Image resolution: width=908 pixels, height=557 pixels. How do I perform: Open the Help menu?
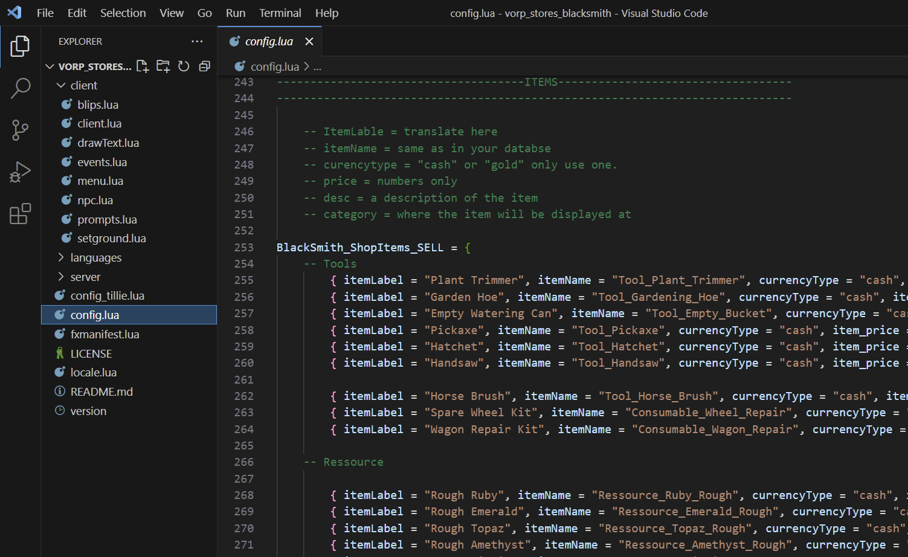[x=327, y=13]
